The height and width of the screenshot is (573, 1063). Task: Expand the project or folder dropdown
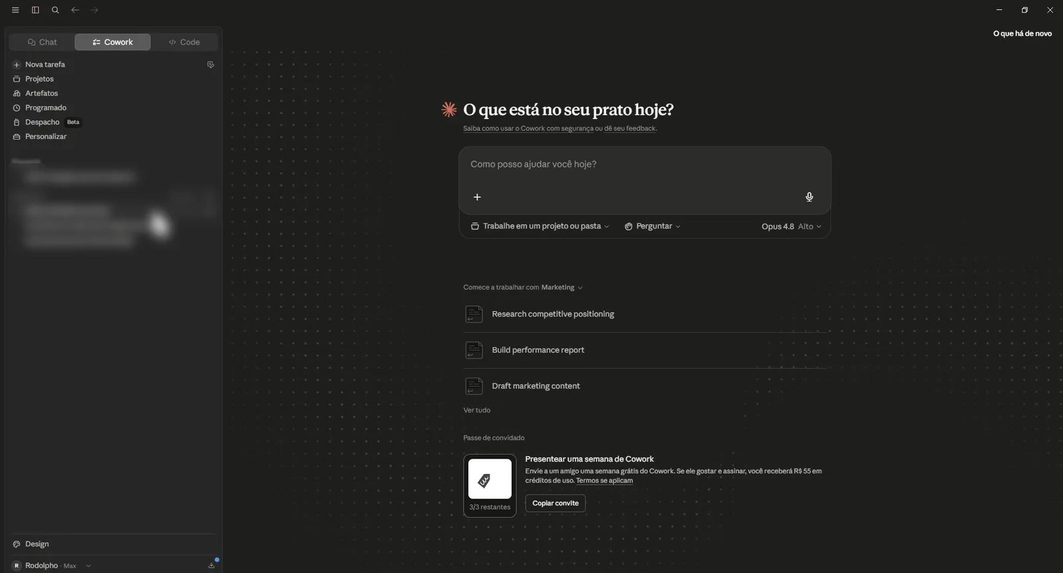click(540, 226)
